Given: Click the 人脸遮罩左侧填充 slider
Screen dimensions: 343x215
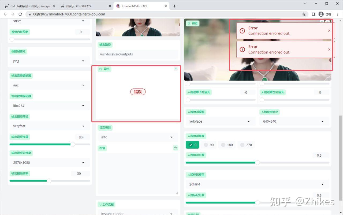Looking at the screenshot, I should click(294, 100).
